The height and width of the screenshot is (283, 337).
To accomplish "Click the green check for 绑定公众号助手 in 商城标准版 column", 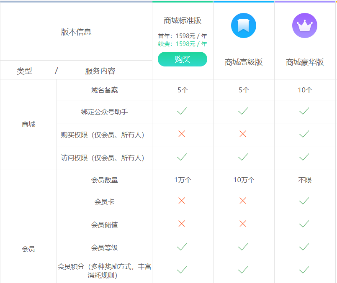I will click(182, 111).
